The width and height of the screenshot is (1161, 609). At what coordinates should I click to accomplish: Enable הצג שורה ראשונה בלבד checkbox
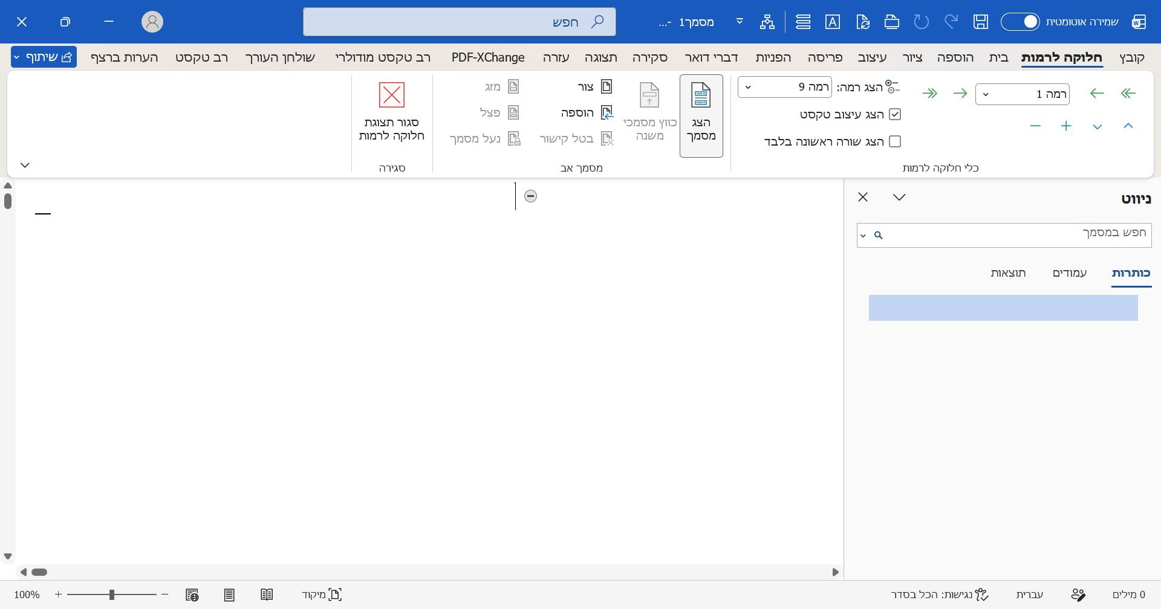point(895,141)
